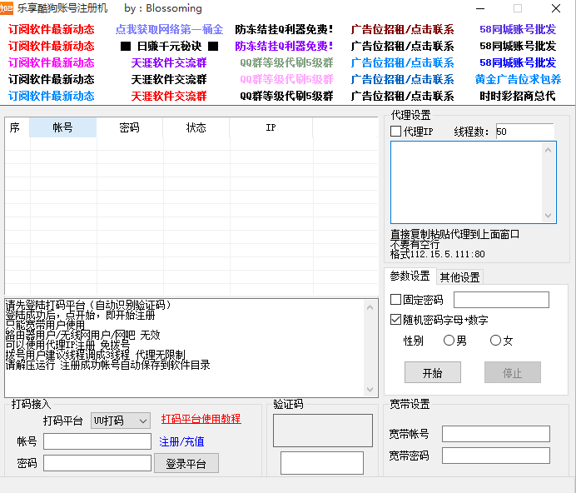Open the 打码平台使用教程 link
The height and width of the screenshot is (493, 576).
point(201,419)
